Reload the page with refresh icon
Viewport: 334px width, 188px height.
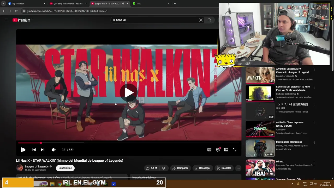16,11
